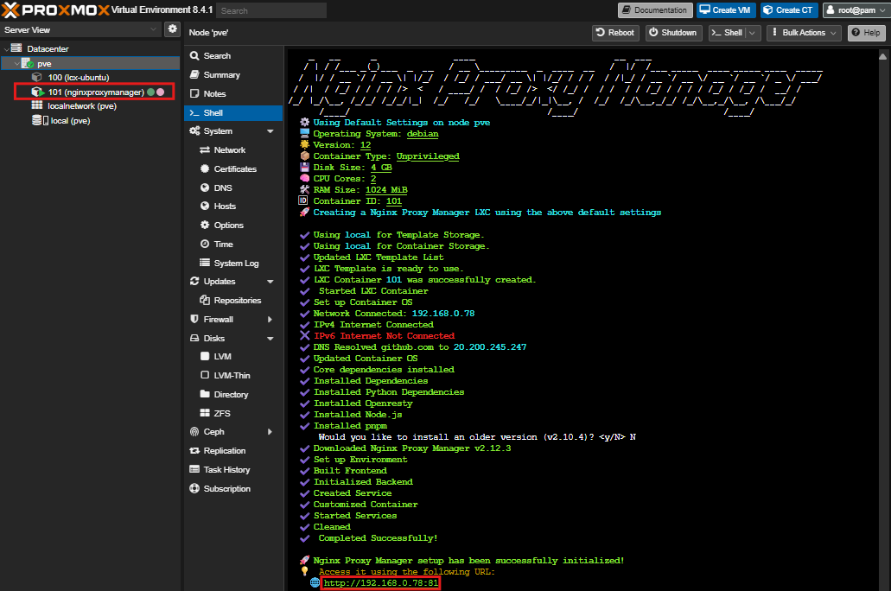Click the Notes icon

[194, 93]
